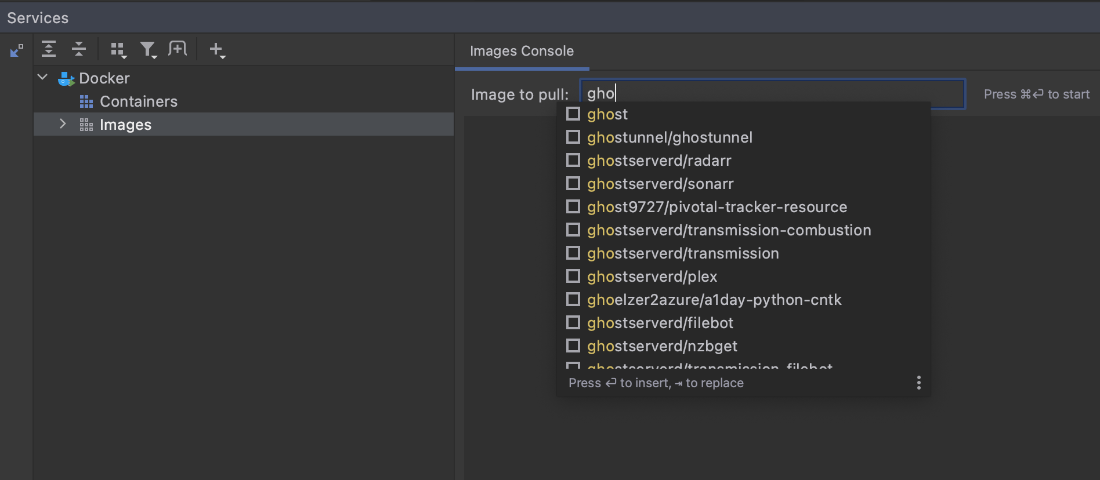Check the ghostserverd/plex box

[573, 277]
